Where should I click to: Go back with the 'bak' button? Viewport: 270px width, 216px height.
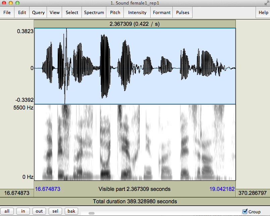(x=71, y=211)
